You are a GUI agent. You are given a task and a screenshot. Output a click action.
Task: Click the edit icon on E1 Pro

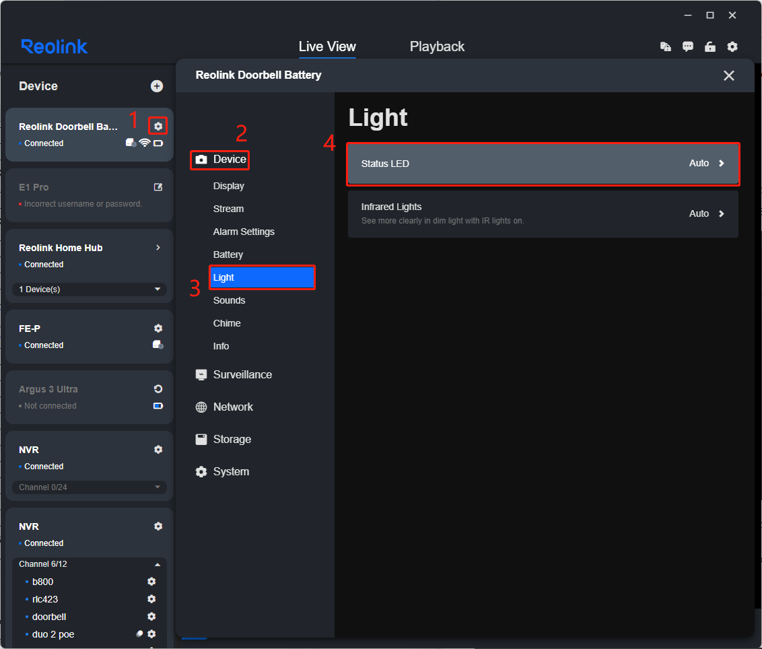pyautogui.click(x=158, y=187)
